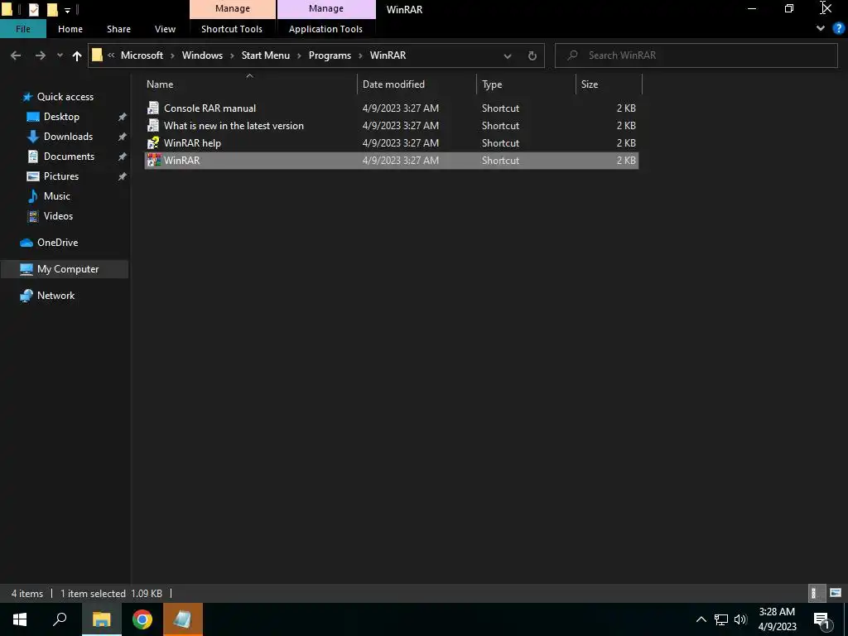This screenshot has height=636, width=848.
Task: Click the Programs breadcrumb
Action: [330, 55]
